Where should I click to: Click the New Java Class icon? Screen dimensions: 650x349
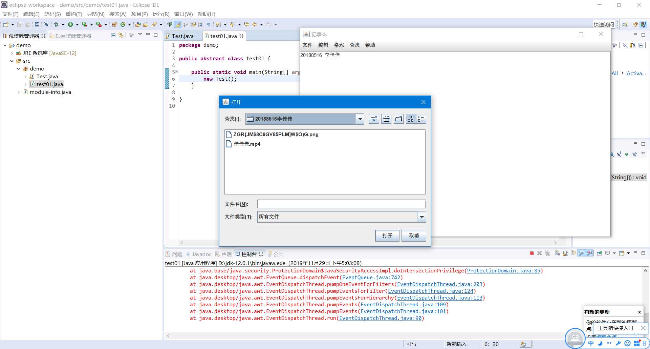(123, 24)
